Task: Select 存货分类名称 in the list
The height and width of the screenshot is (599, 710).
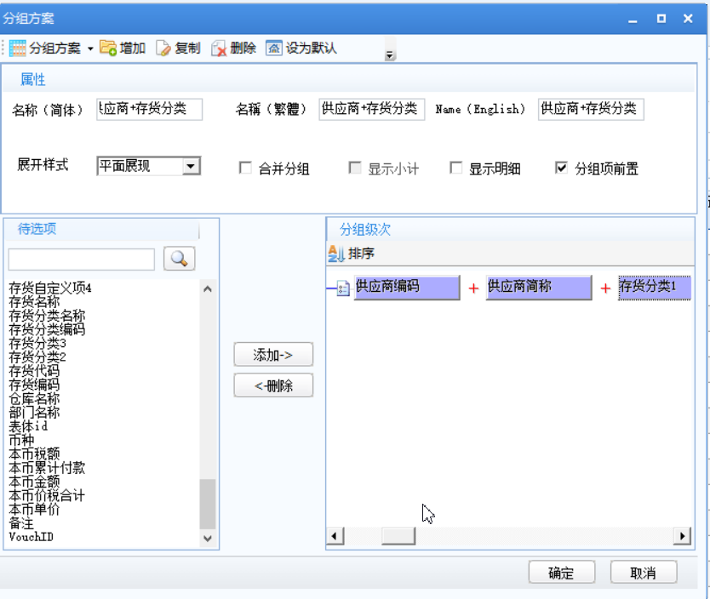Action: (47, 316)
